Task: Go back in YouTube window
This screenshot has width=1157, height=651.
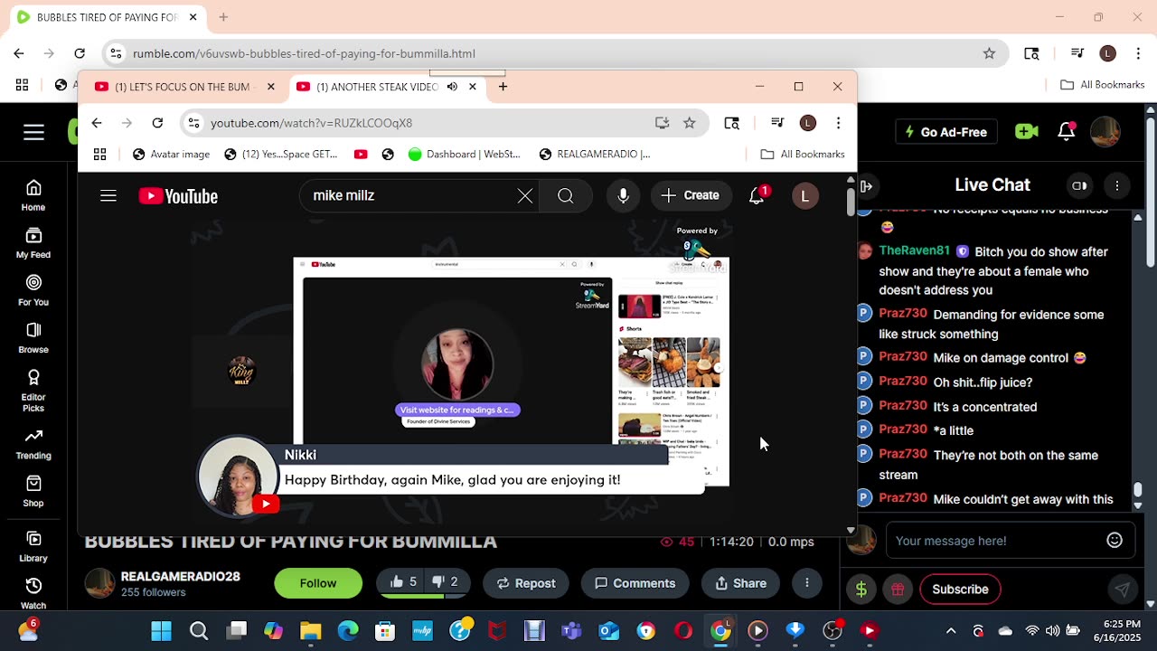Action: (97, 123)
